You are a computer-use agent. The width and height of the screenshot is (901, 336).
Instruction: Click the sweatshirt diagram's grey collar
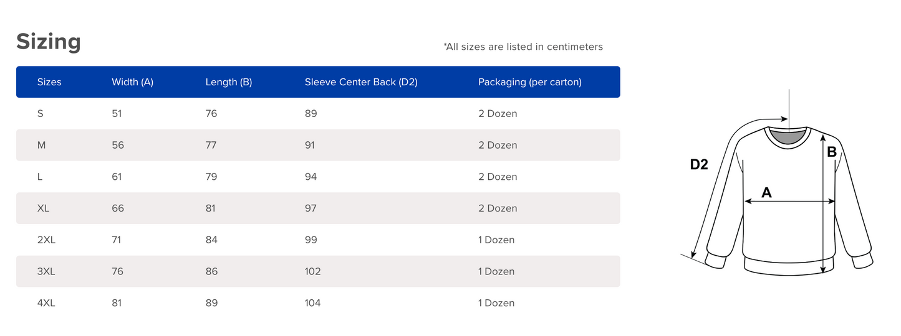coord(788,138)
